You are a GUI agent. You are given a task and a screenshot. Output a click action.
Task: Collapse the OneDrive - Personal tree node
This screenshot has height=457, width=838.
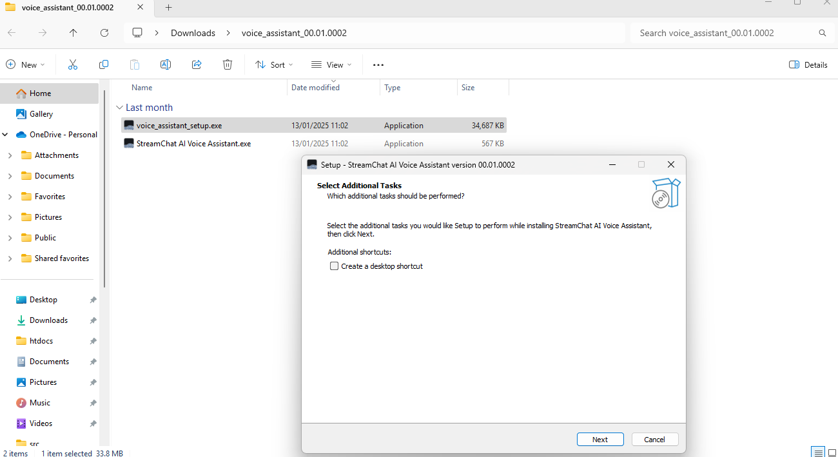pyautogui.click(x=6, y=135)
